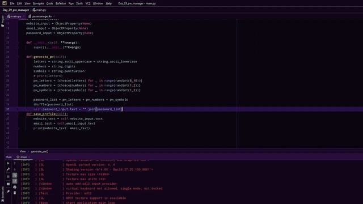
Task: Rerun main with the green play icon
Action: 8,163
